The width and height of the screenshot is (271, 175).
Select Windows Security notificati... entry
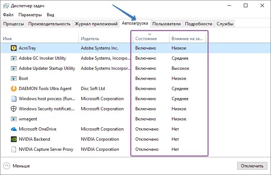[46, 109]
